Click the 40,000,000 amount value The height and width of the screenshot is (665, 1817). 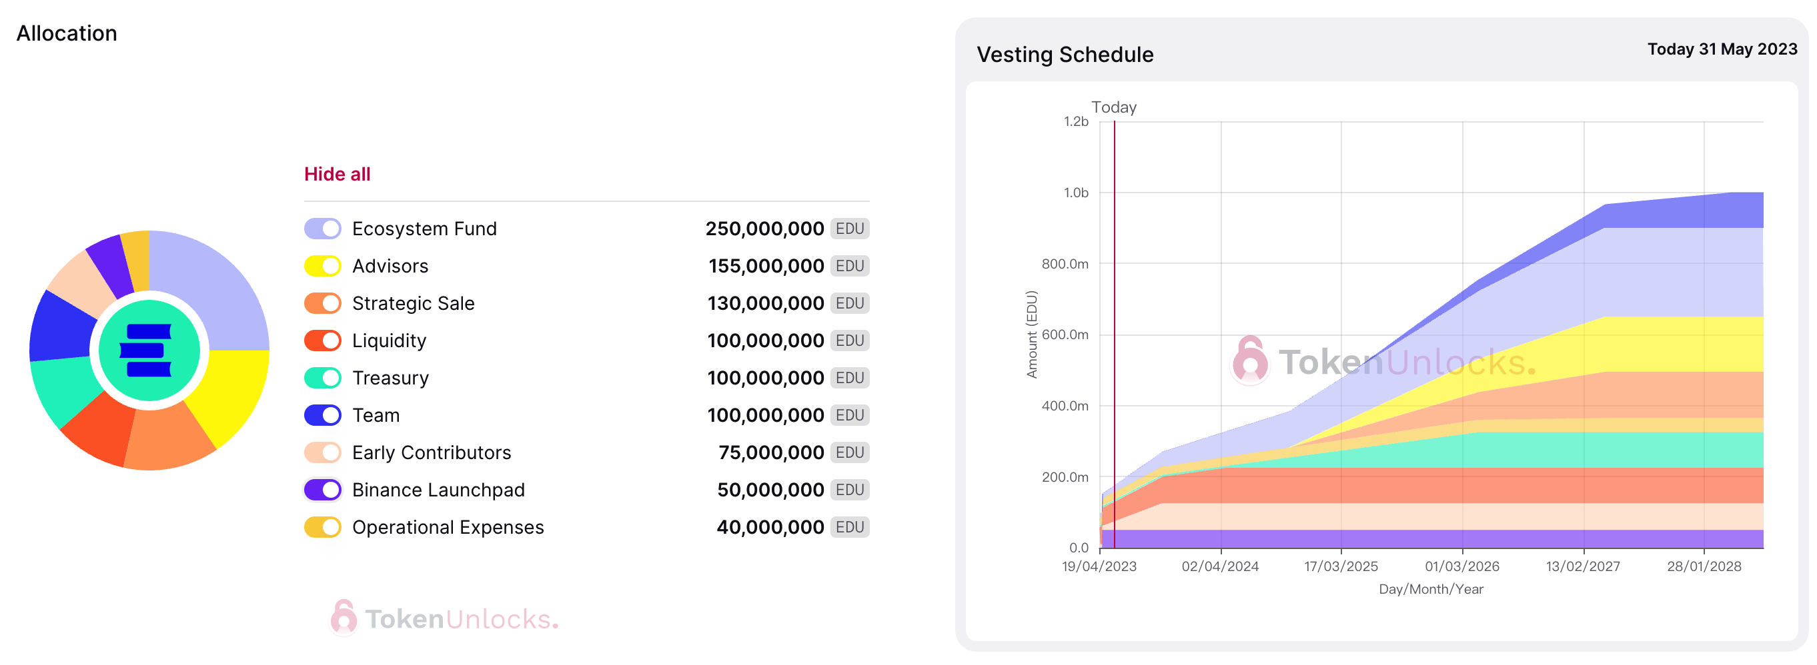[770, 528]
